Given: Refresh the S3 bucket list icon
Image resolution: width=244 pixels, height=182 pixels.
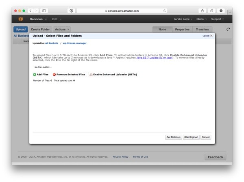Looking at the screenshot, I should (x=228, y=29).
